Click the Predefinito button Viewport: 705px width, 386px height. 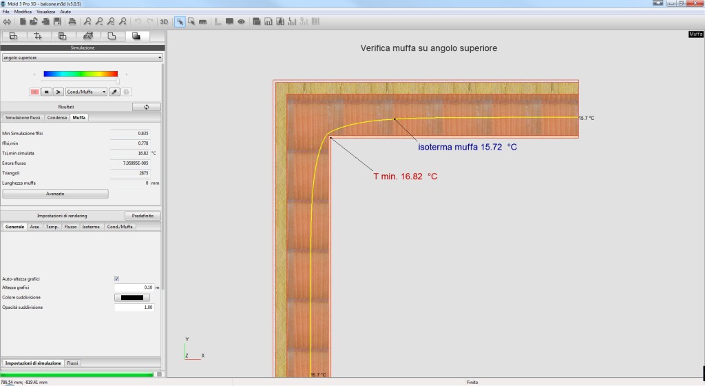pos(143,216)
